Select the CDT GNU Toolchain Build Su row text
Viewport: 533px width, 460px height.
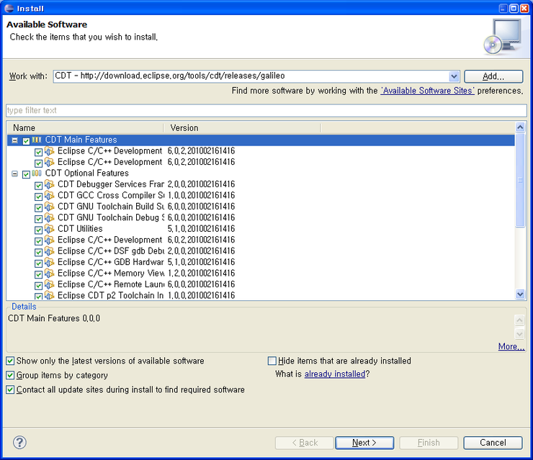click(111, 207)
